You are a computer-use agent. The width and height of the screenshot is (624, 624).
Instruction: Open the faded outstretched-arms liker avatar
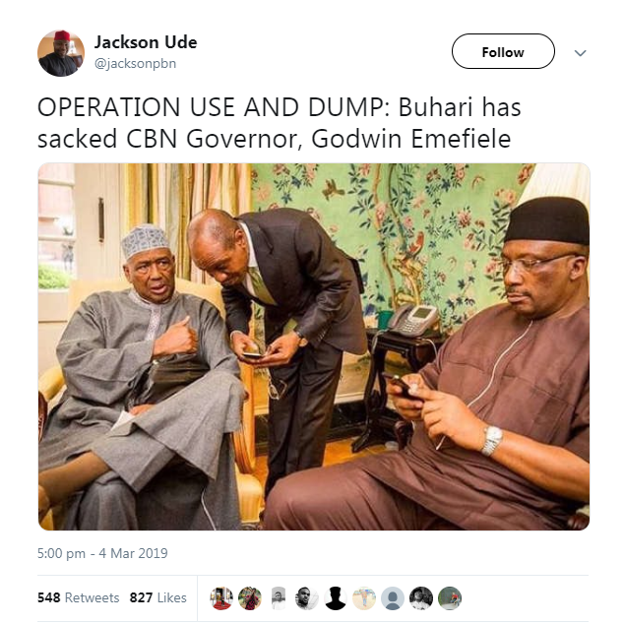click(x=364, y=598)
